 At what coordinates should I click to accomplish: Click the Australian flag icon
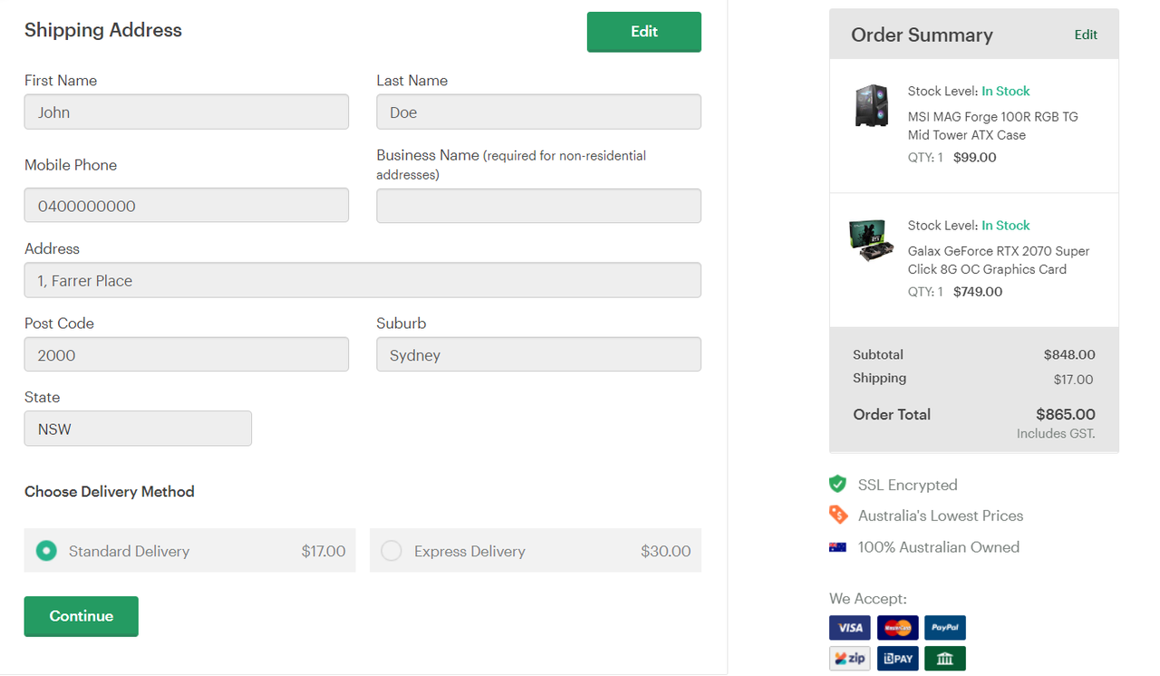click(x=837, y=547)
